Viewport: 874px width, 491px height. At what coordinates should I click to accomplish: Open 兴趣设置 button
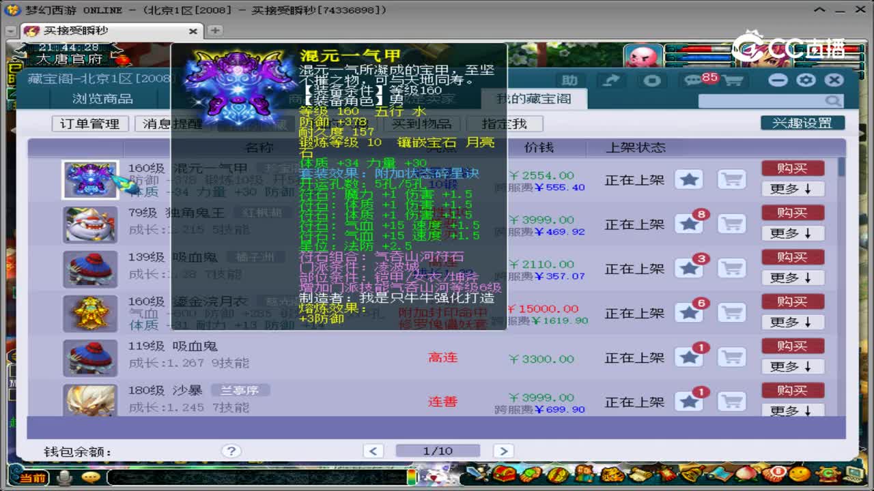tap(802, 123)
